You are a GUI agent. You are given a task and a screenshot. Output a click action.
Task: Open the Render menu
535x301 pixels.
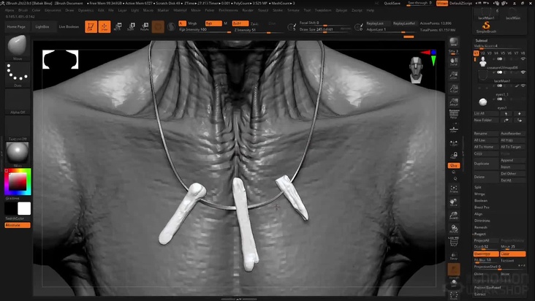[x=248, y=10]
